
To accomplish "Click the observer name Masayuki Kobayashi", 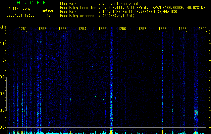I will coord(120,4).
